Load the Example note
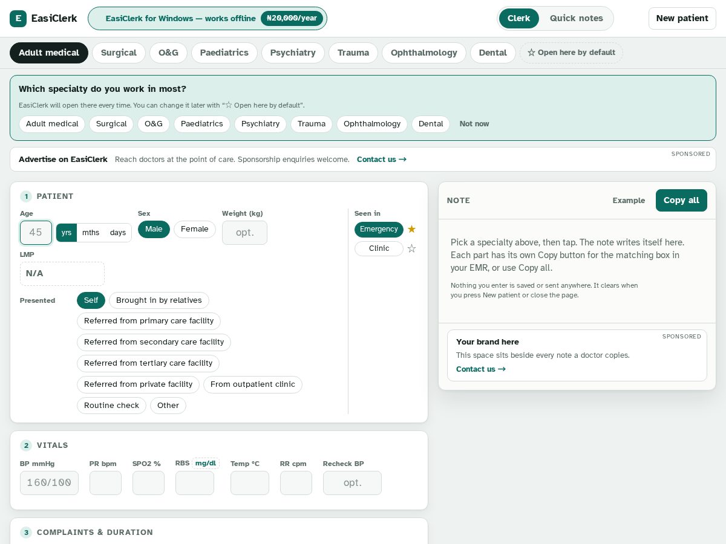The image size is (726, 544). coord(629,201)
